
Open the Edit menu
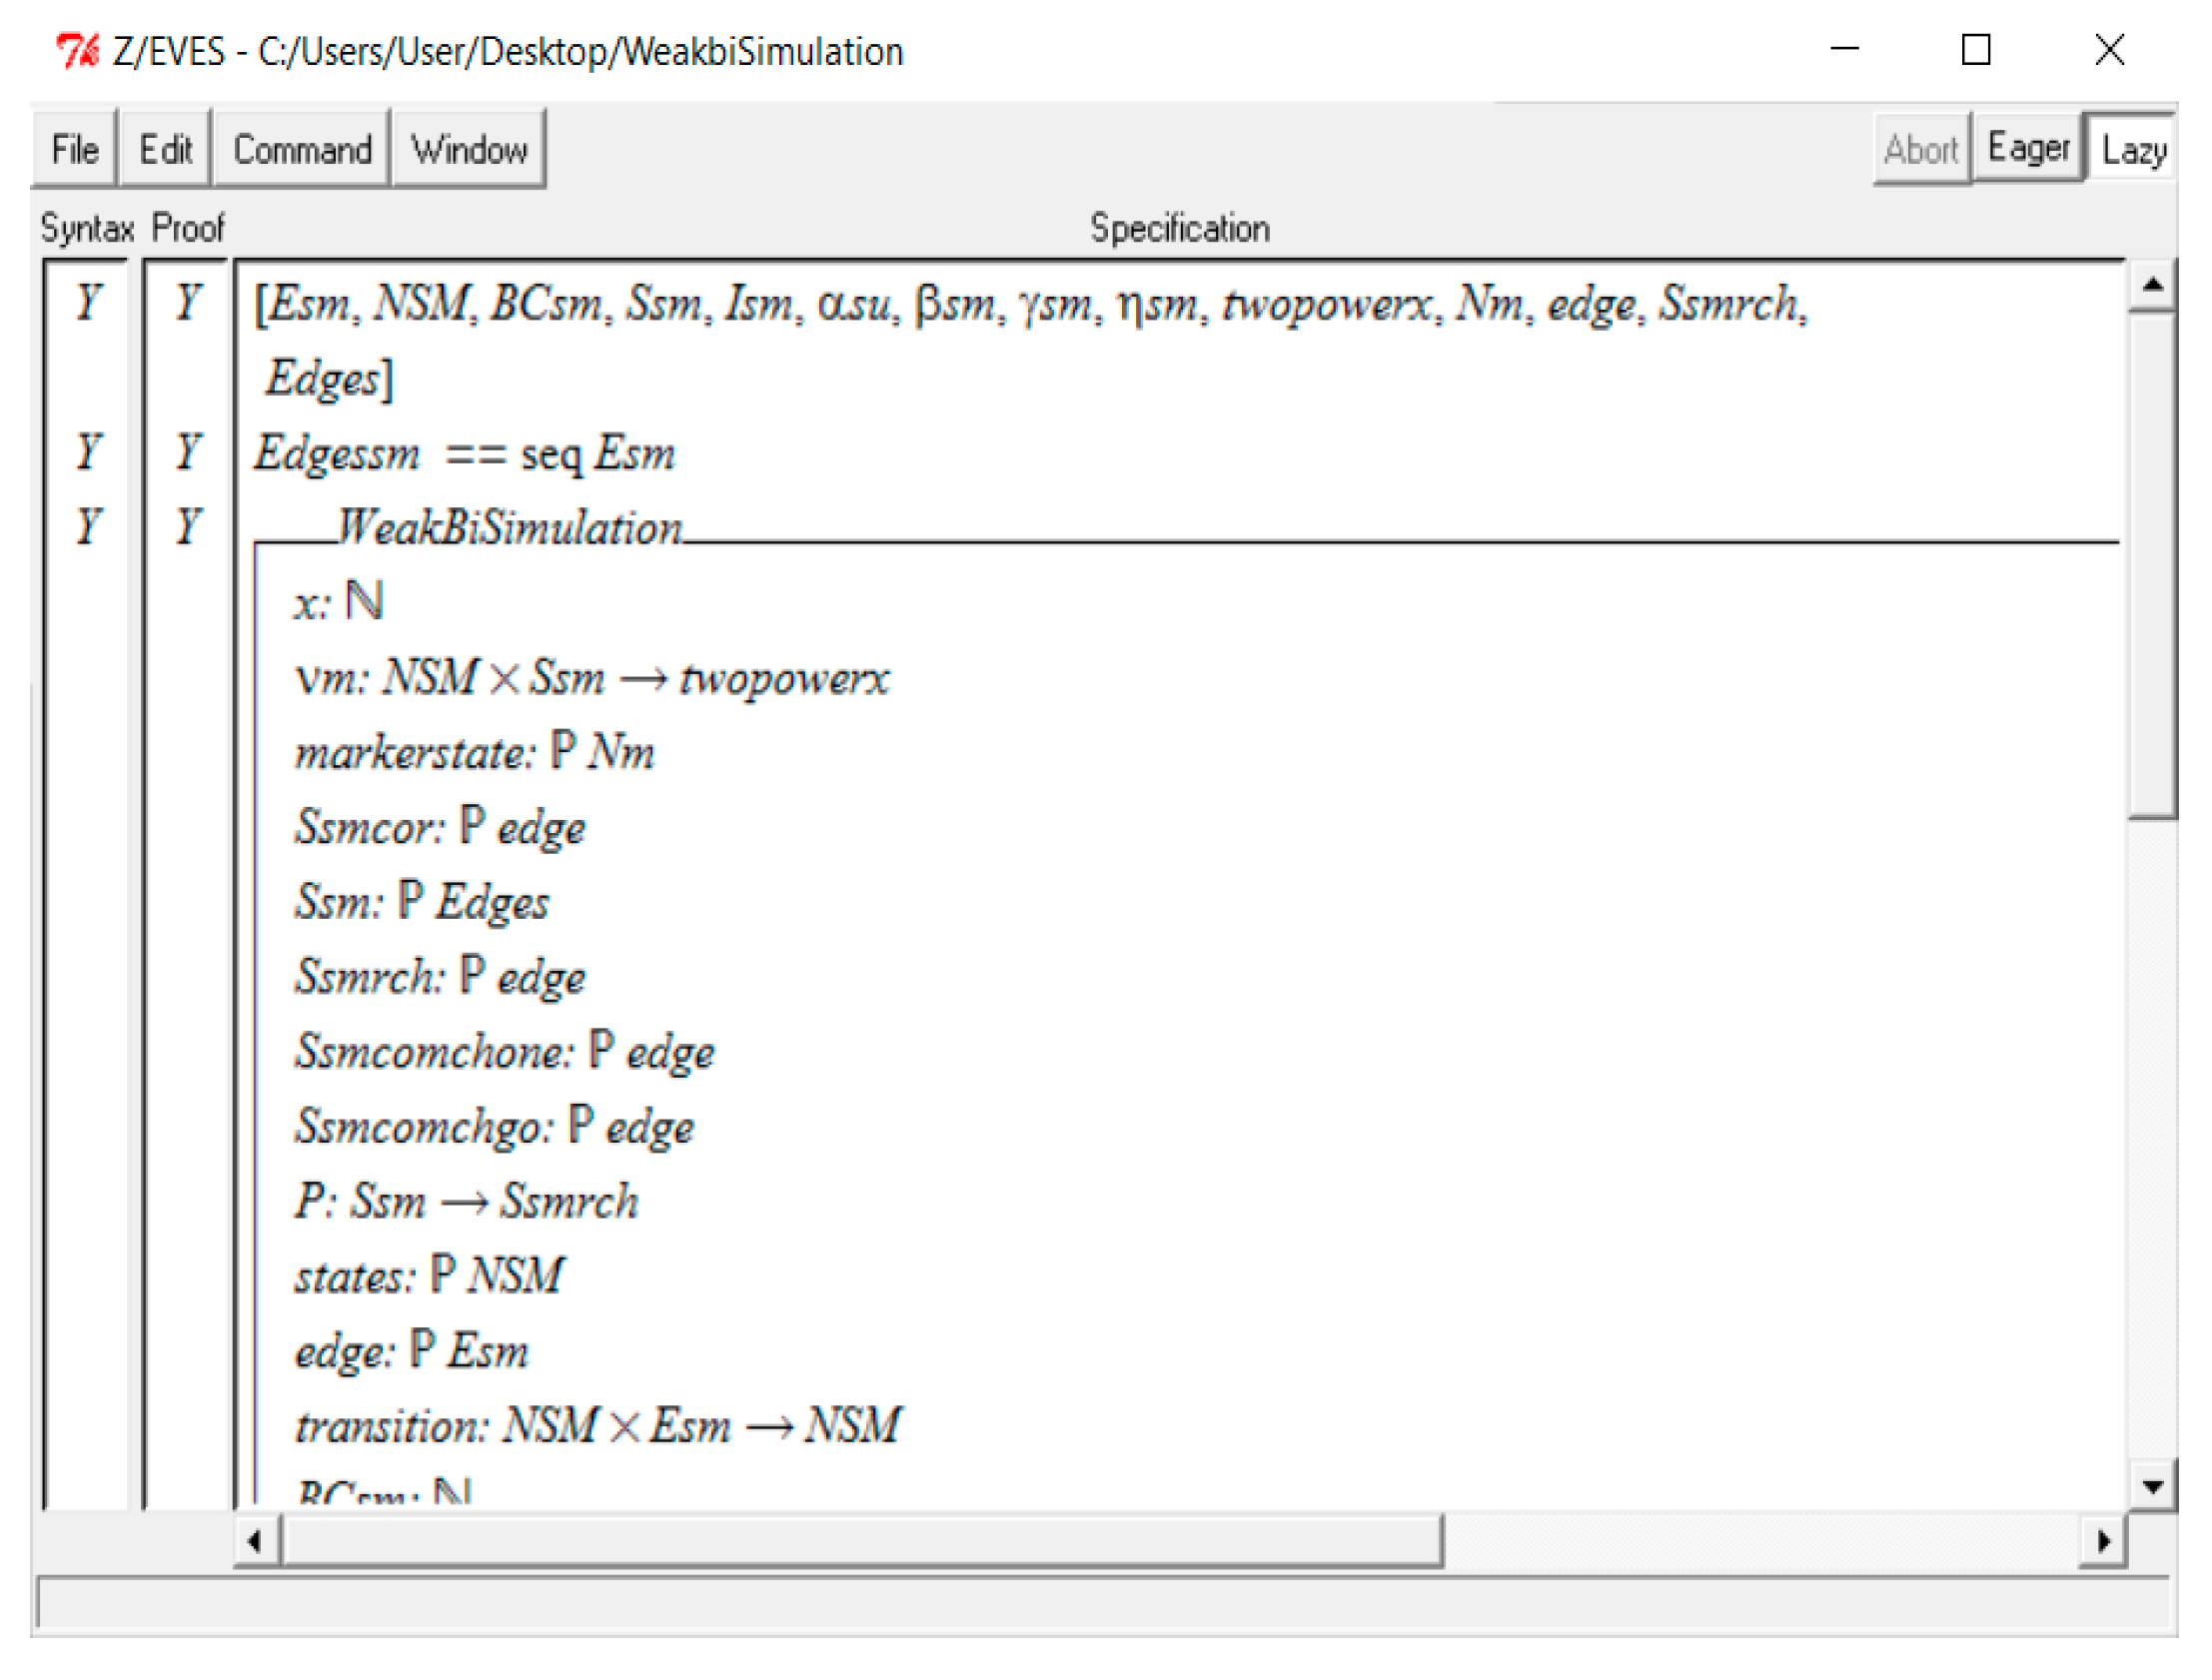pos(165,150)
